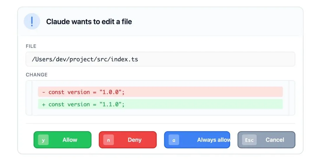Approve the edit with the Allow button
This screenshot has width=315, height=160.
point(62,140)
